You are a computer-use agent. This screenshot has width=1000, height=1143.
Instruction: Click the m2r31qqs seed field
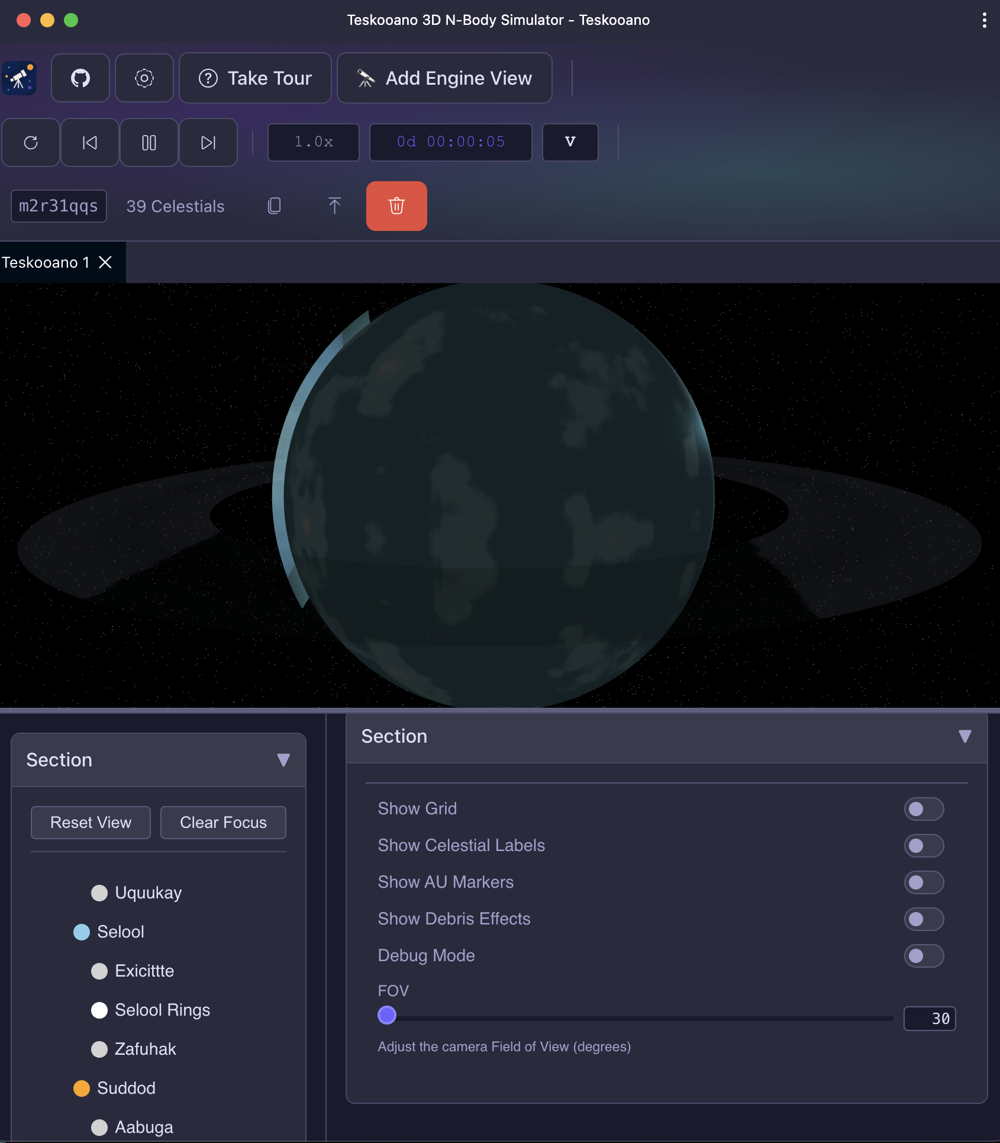pyautogui.click(x=59, y=206)
